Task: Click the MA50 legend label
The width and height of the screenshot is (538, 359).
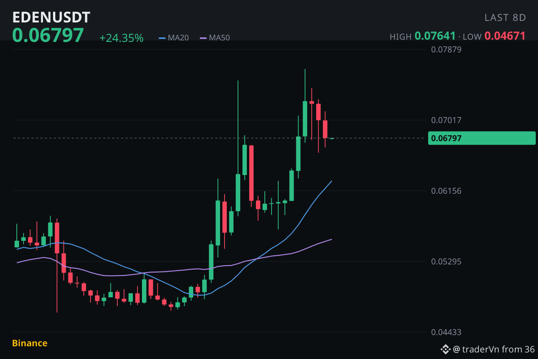Action: pos(219,38)
